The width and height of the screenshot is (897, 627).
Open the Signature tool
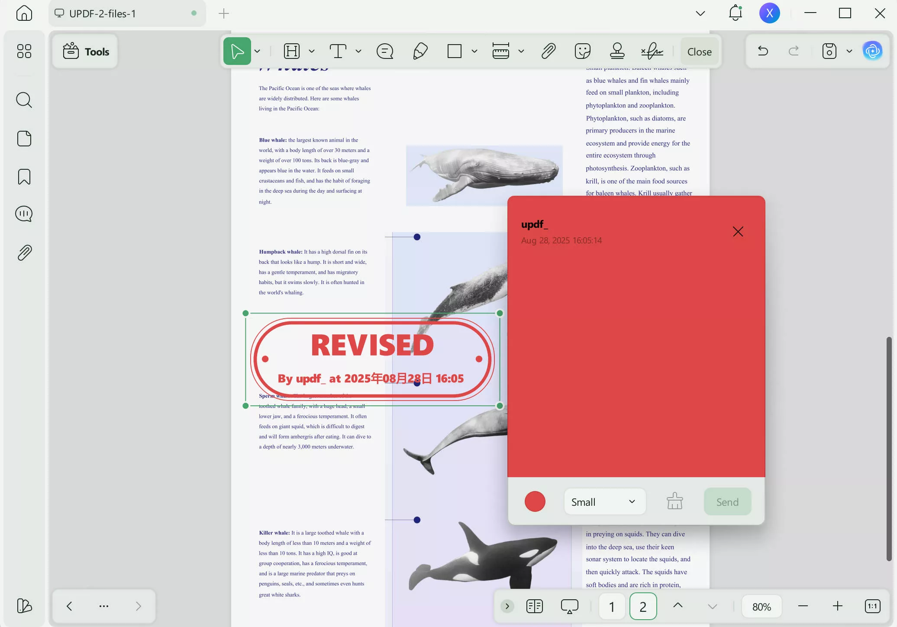pyautogui.click(x=652, y=51)
